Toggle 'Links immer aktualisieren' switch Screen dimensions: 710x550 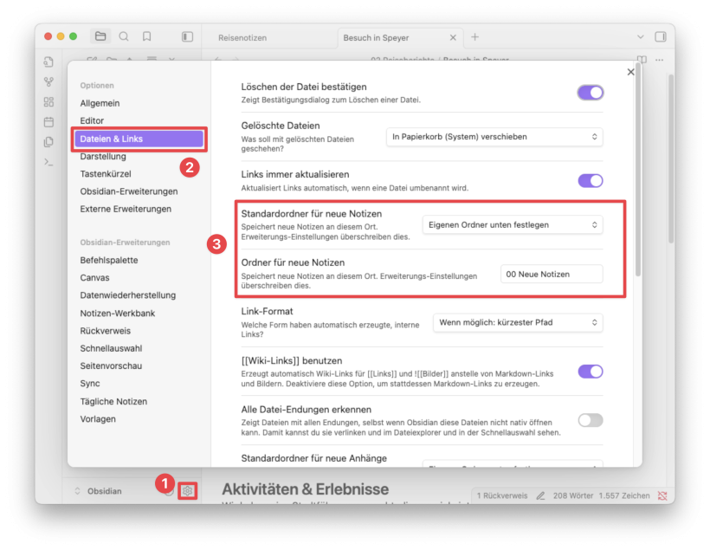click(x=590, y=180)
